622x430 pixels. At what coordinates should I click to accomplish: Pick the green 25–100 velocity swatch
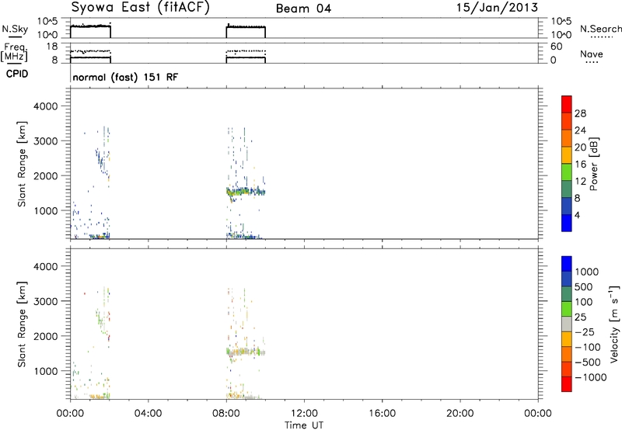pos(567,309)
